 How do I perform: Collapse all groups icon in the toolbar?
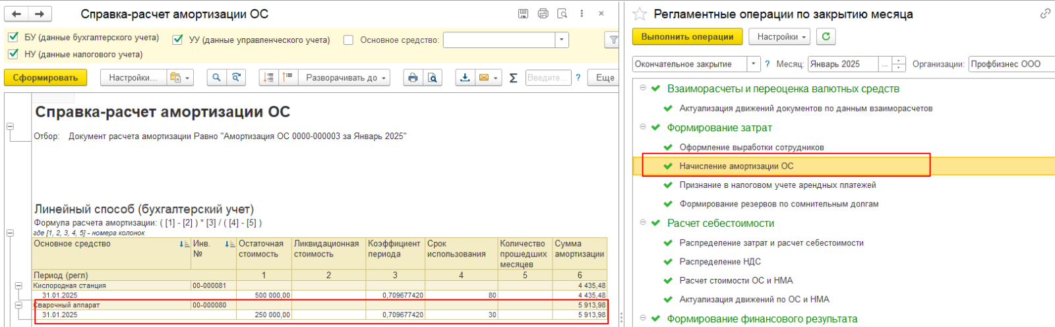click(268, 78)
